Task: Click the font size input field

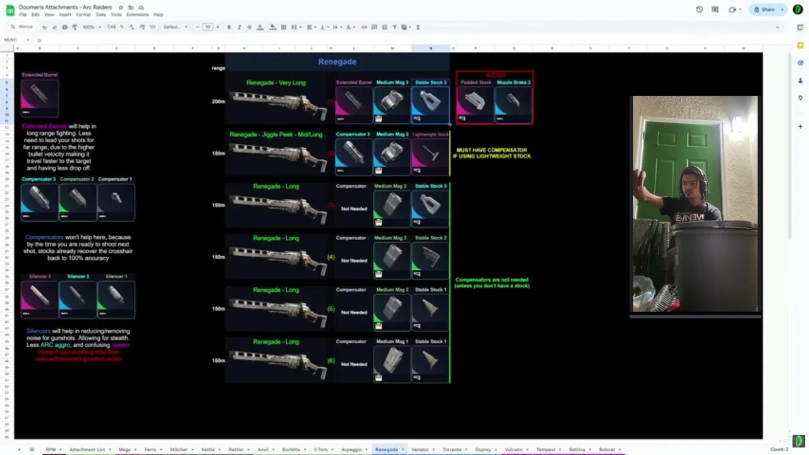Action: click(207, 27)
